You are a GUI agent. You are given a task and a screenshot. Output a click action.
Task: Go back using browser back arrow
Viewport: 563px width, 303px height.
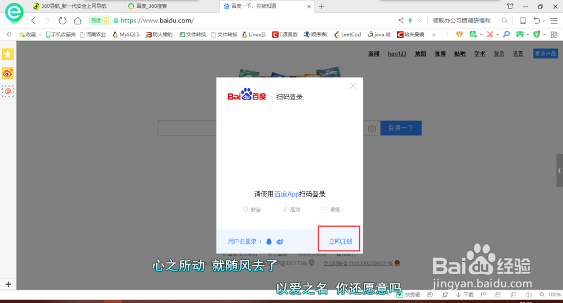[33, 20]
